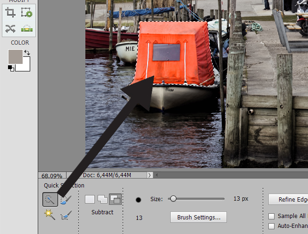The width and height of the screenshot is (308, 234).
Task: Set selection mode to Add to selection
Action: 102,199
